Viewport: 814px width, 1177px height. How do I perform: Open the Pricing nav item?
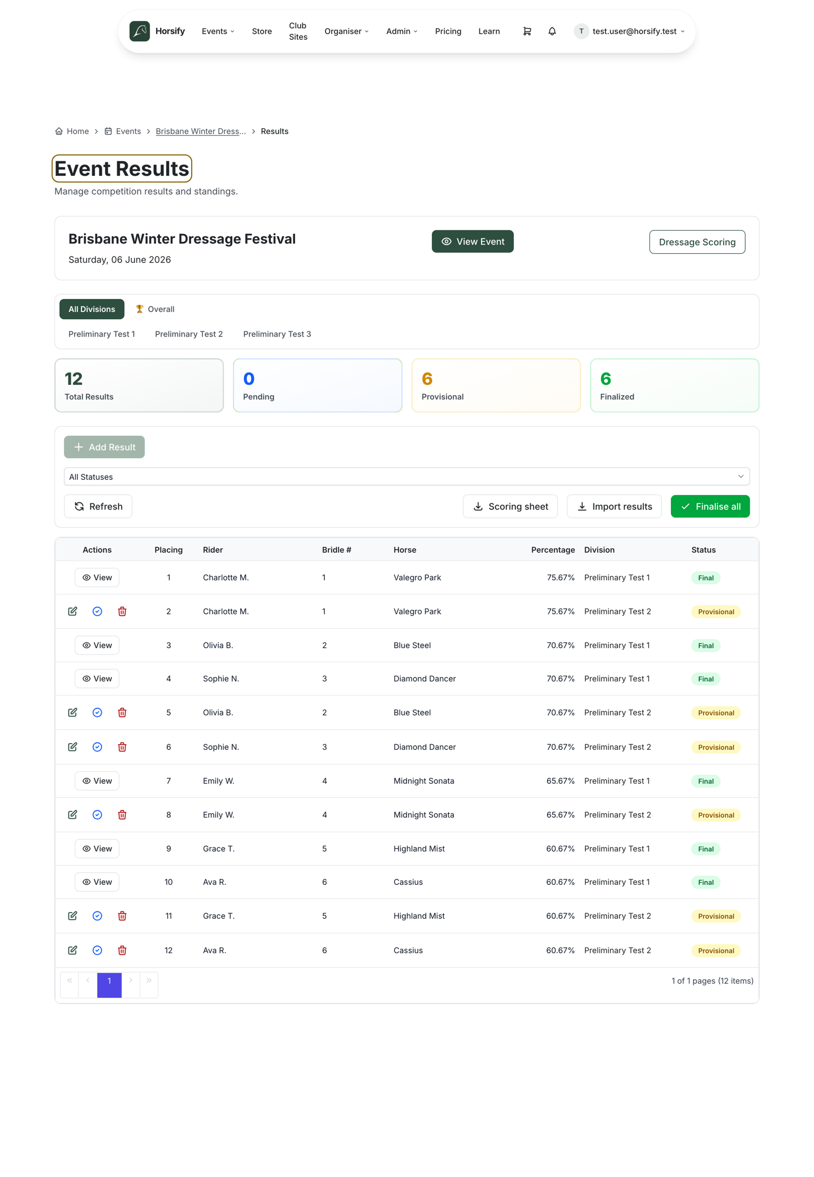pos(448,31)
